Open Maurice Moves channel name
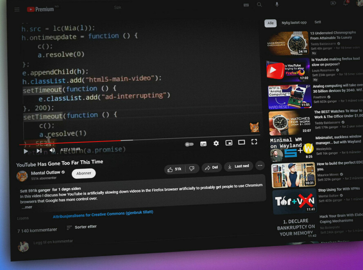 pos(328,175)
